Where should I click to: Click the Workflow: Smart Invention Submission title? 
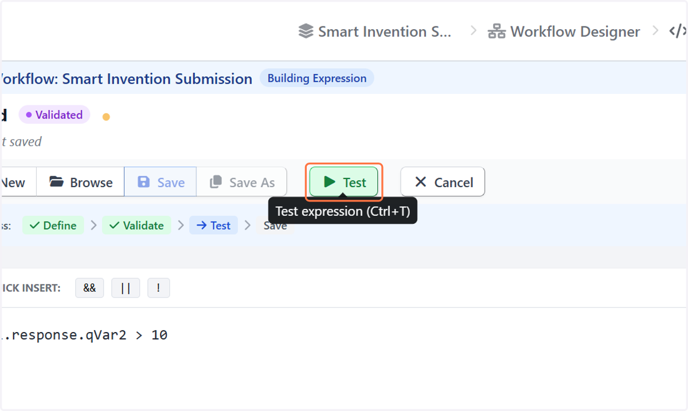(x=126, y=79)
